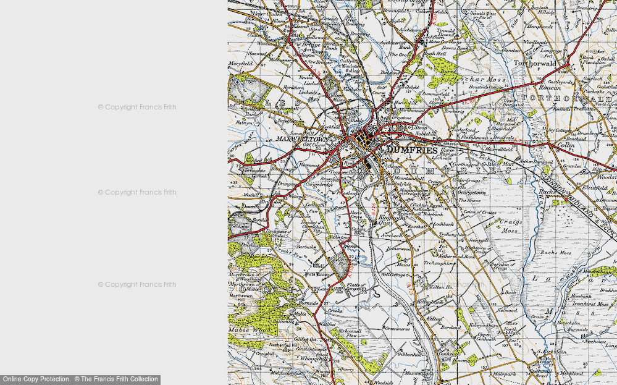This screenshot has height=385, width=617.
Task: Select the Maryfield label
Action: pos(240,63)
